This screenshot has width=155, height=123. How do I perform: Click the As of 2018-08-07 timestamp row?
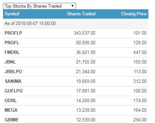coord(76,24)
